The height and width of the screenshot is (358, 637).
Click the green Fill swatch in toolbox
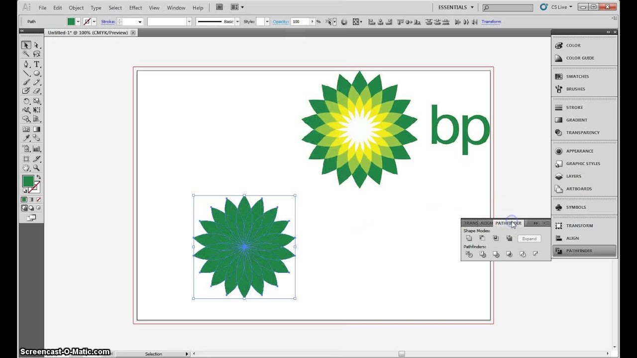[x=28, y=181]
